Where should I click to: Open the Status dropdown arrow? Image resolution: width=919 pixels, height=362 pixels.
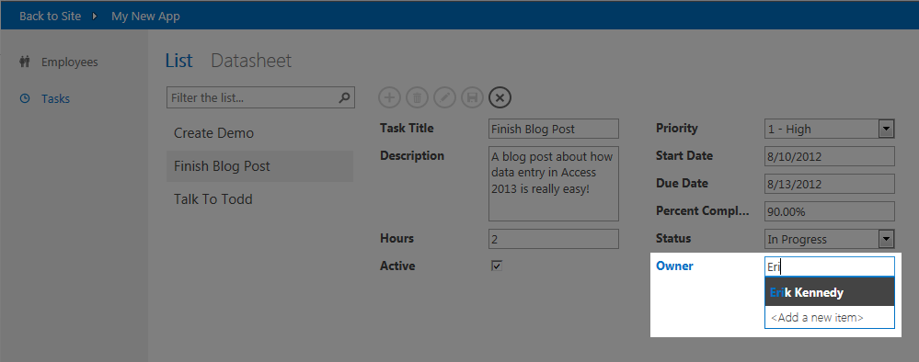887,239
